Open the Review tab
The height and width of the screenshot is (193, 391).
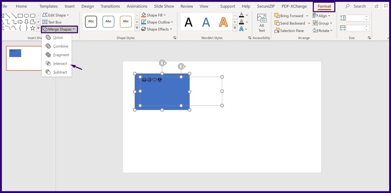187,6
